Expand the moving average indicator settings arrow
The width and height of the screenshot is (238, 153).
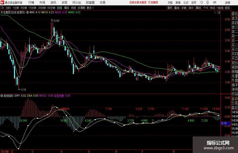[x=27, y=12]
